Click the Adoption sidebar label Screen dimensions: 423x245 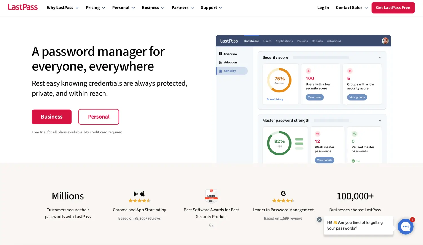click(x=230, y=62)
